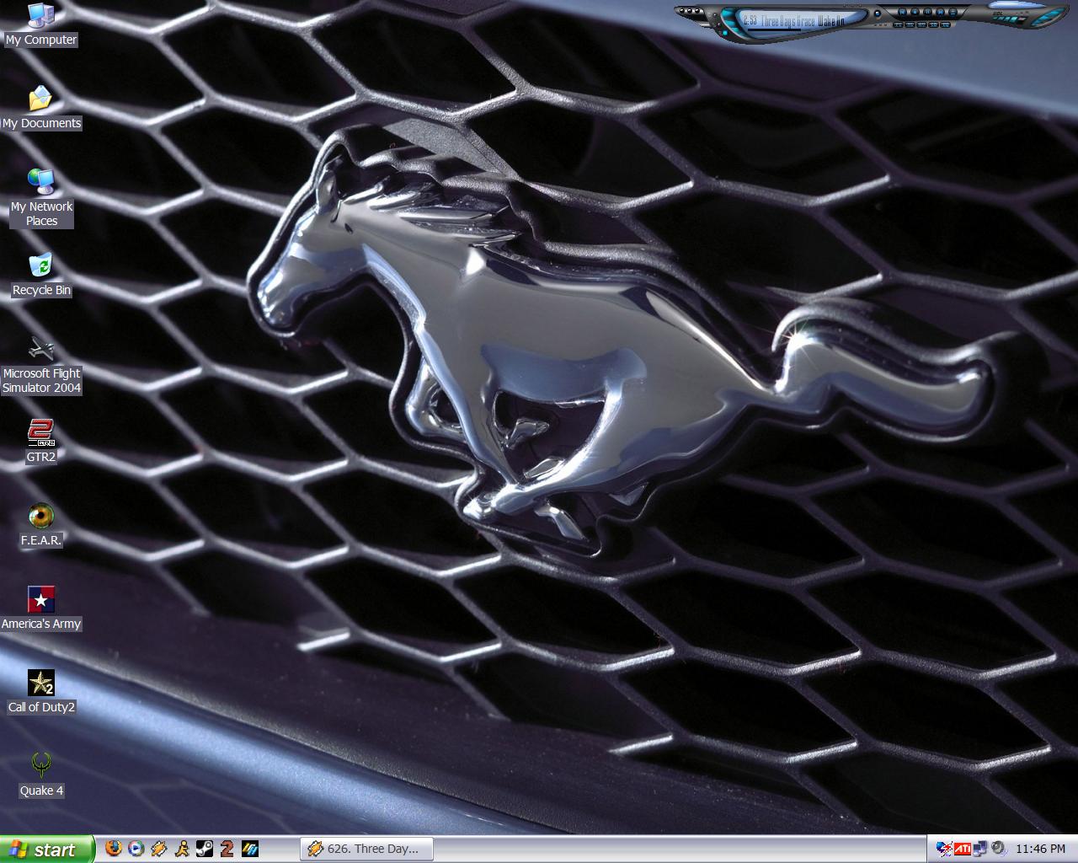The width and height of the screenshot is (1078, 863).
Task: Click the red number 2 quick launch icon
Action: (227, 849)
